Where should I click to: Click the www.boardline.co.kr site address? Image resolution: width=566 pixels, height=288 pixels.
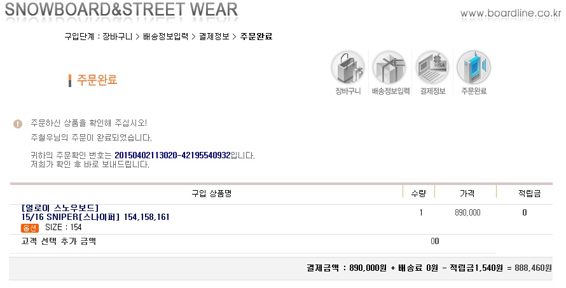click(x=511, y=13)
